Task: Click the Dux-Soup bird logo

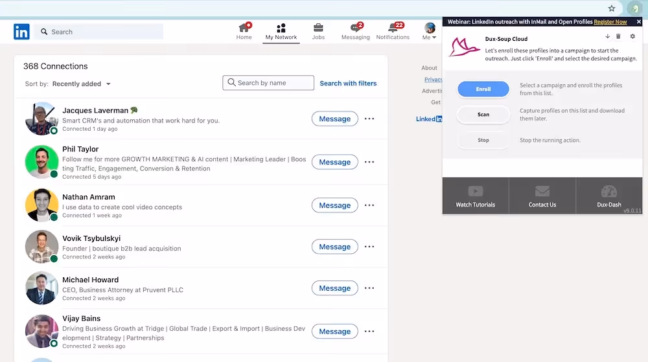Action: point(464,47)
